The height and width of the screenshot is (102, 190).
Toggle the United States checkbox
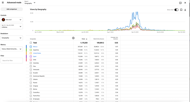(x=31, y=53)
